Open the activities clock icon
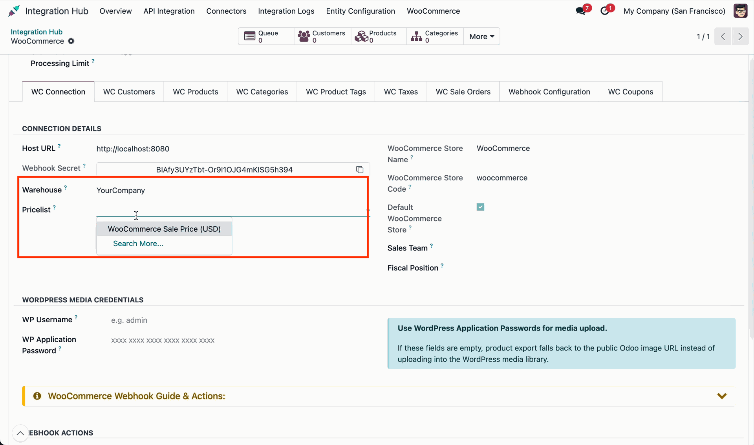Viewport: 754px width, 445px height. (x=605, y=11)
